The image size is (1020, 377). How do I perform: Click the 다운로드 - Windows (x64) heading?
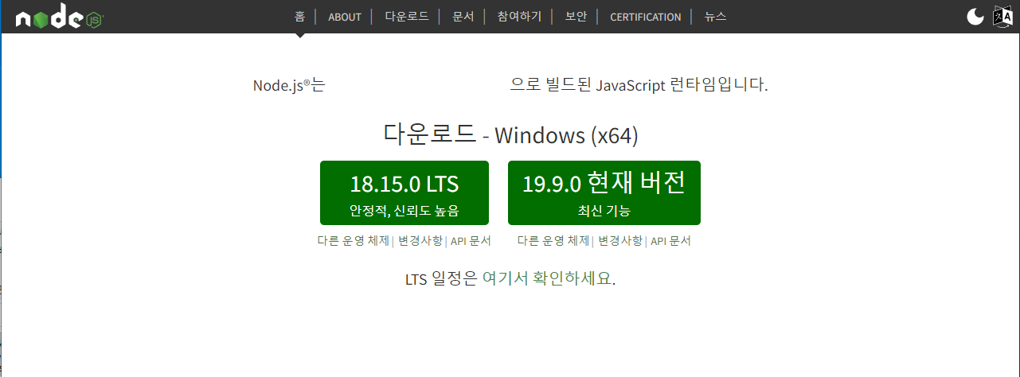pos(510,134)
